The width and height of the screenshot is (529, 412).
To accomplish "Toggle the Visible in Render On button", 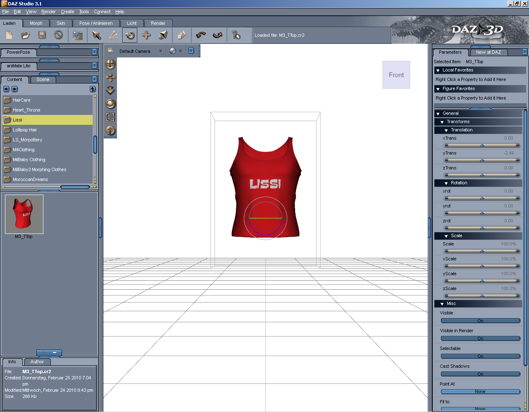I will pyautogui.click(x=480, y=338).
